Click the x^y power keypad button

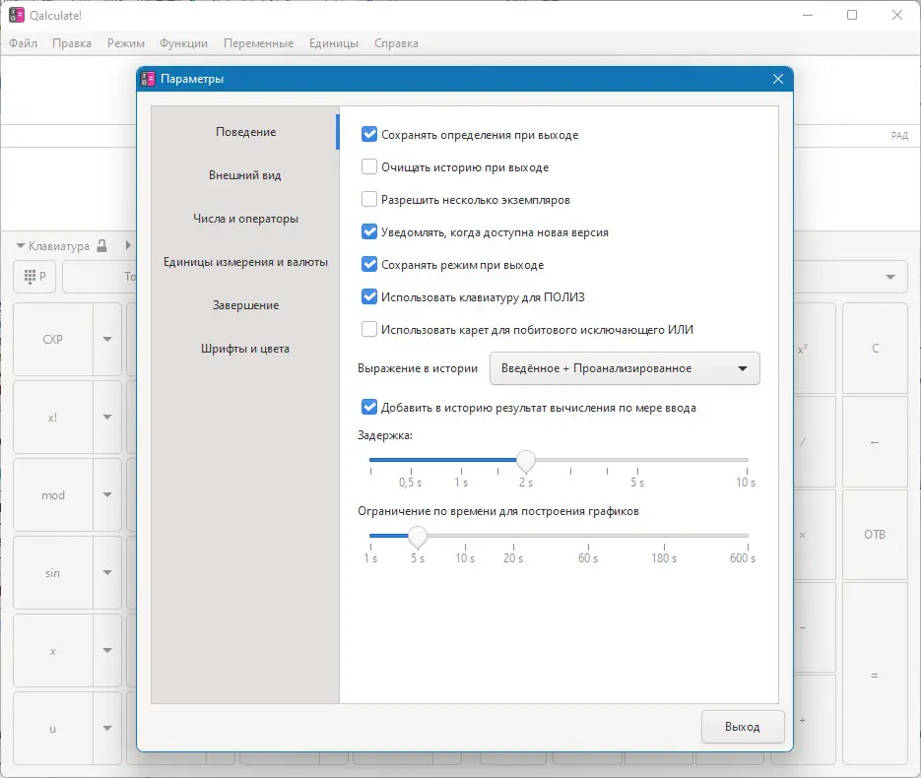814,349
